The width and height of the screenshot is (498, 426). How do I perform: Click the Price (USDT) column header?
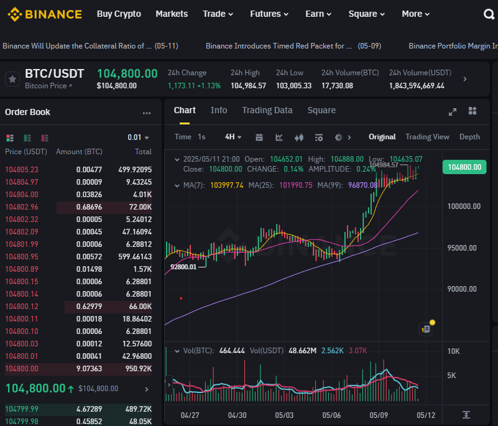[26, 152]
